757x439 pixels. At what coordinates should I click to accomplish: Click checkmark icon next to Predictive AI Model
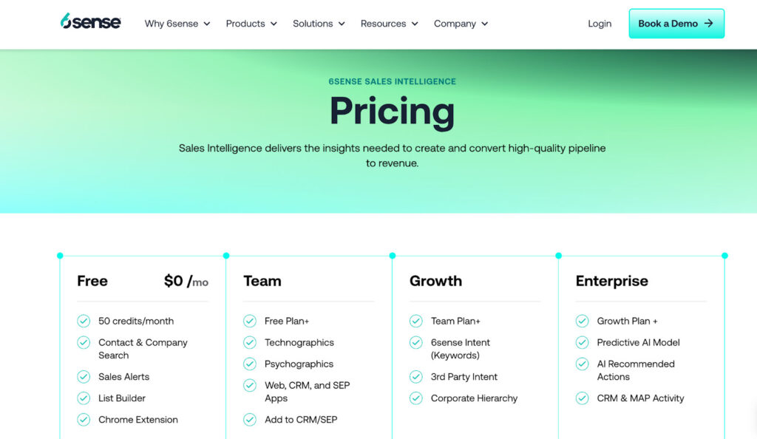point(583,342)
